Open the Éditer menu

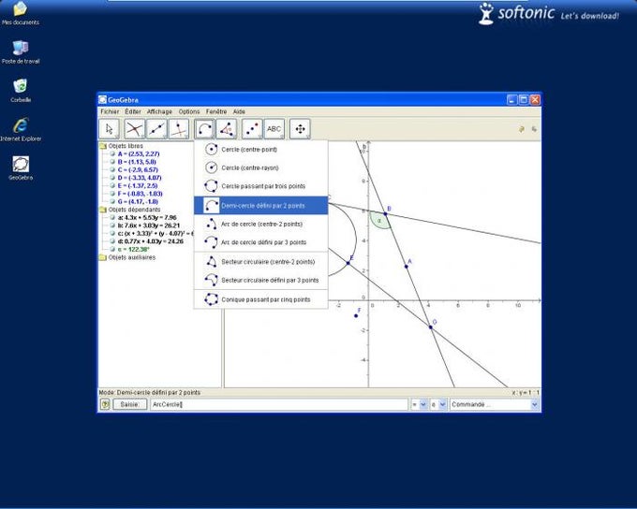tap(133, 111)
